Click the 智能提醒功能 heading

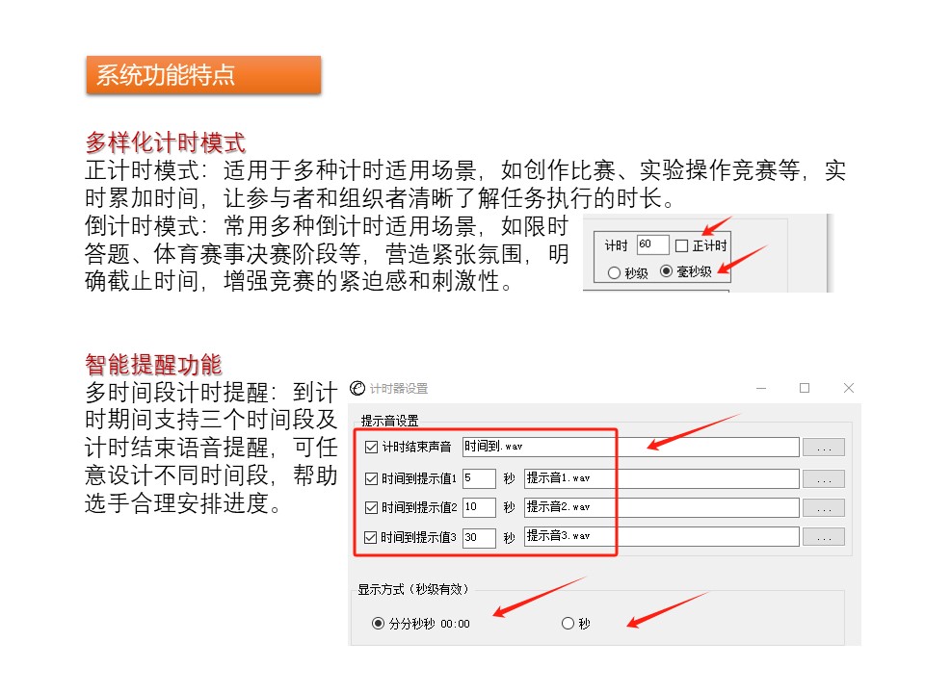pyautogui.click(x=153, y=365)
